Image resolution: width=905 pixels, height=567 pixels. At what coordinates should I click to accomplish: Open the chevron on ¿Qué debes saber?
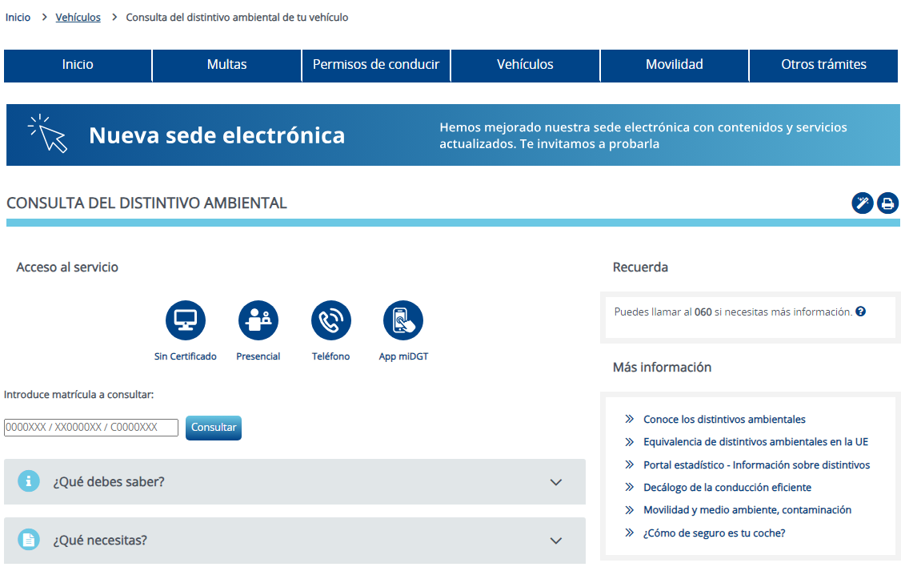(x=556, y=482)
